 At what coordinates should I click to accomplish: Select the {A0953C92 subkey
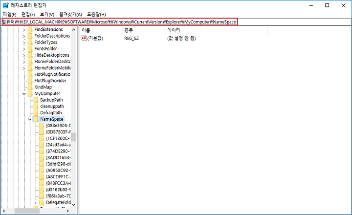58,171
